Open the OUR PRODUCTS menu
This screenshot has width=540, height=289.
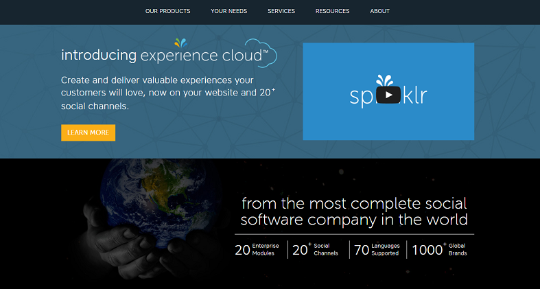[167, 11]
